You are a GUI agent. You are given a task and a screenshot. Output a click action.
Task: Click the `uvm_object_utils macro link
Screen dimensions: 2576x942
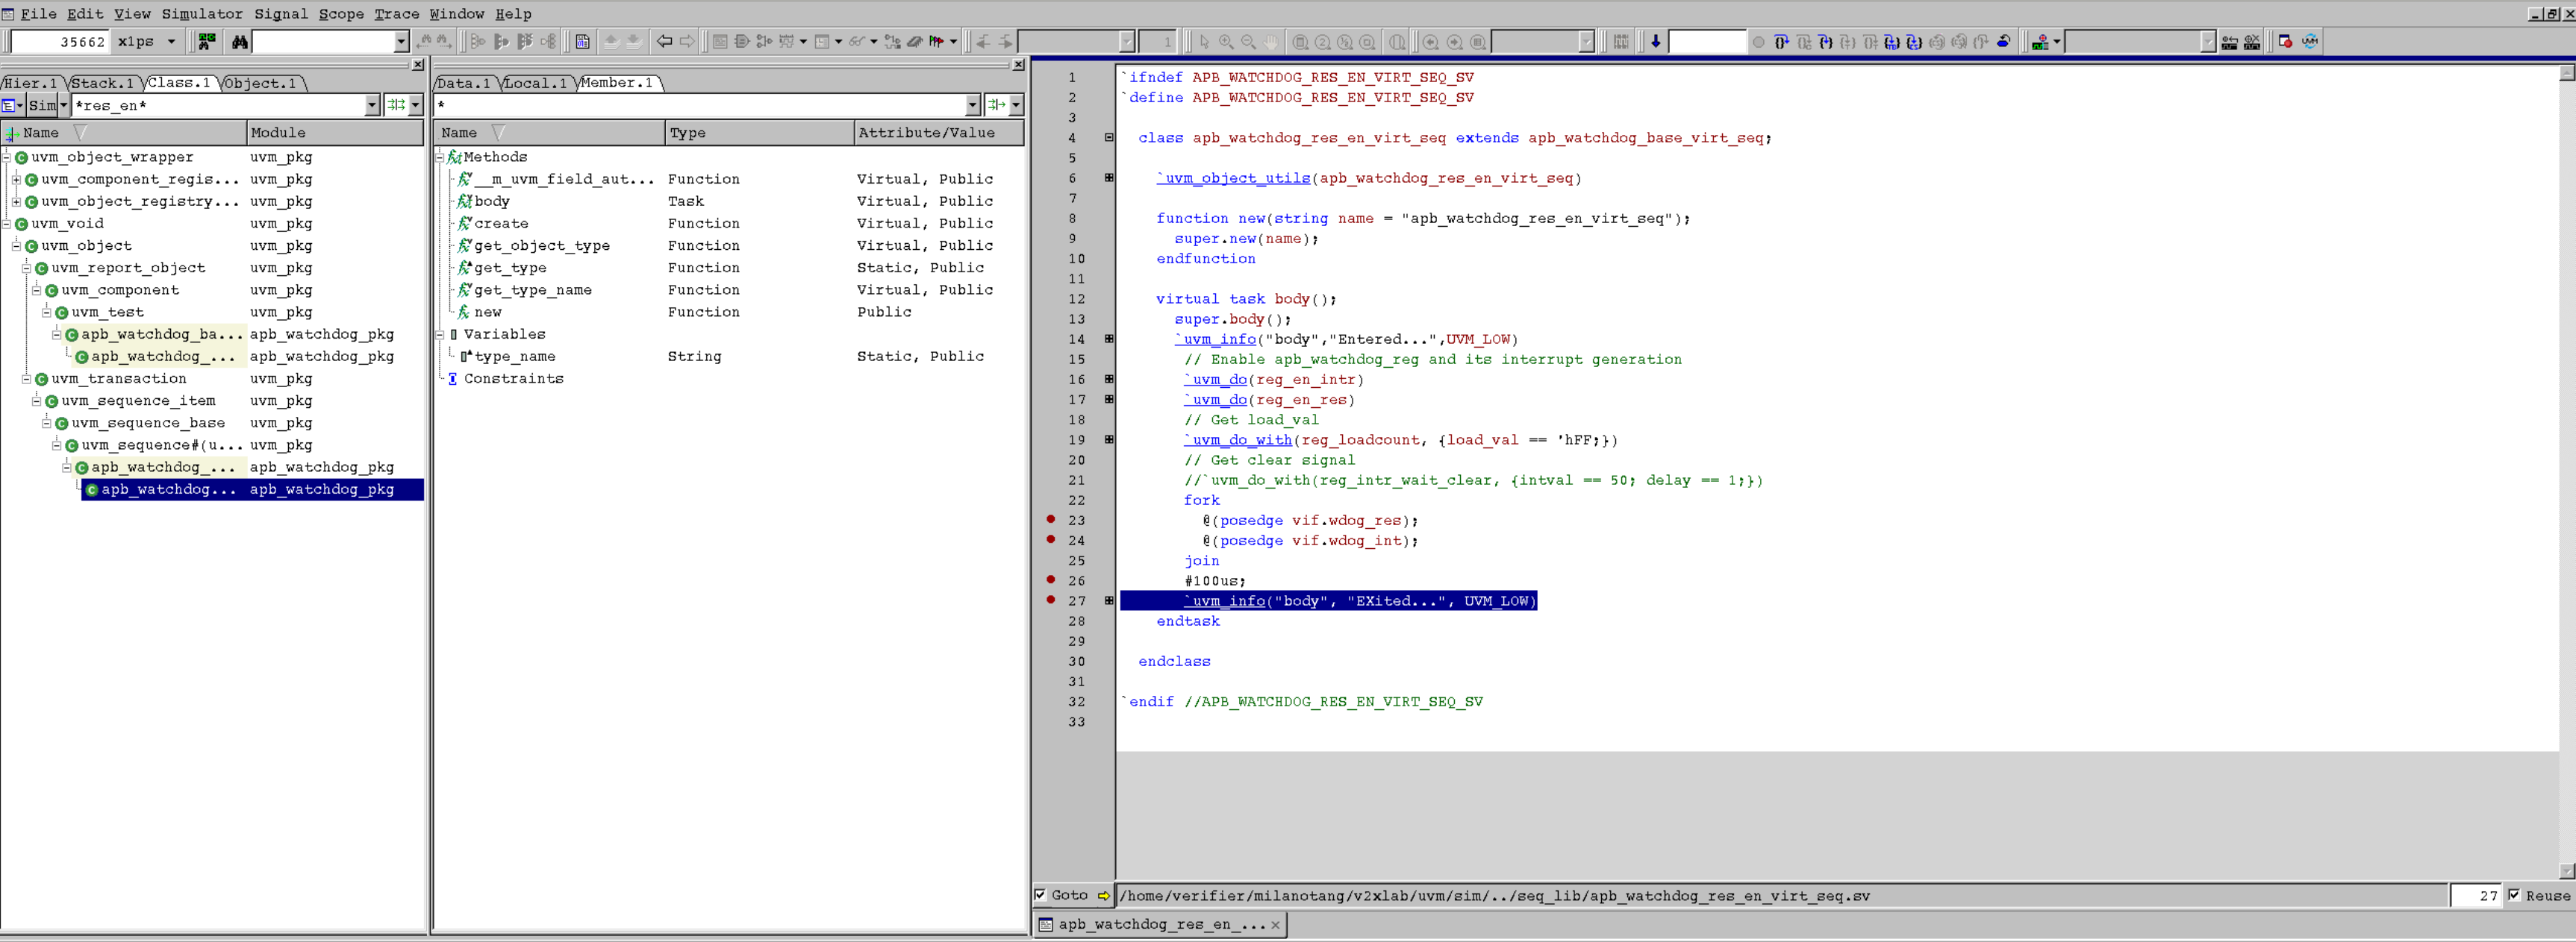1233,178
